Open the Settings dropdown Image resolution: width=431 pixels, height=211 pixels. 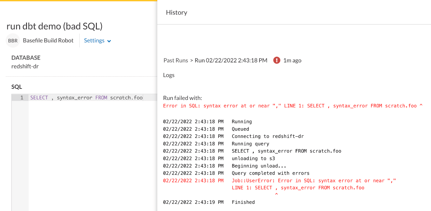point(97,41)
